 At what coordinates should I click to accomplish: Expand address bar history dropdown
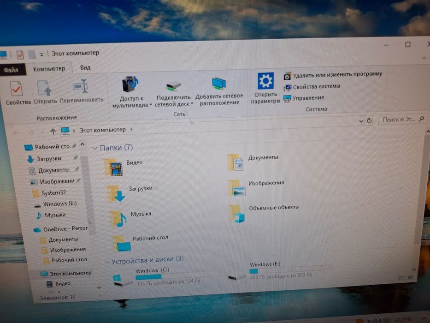click(x=361, y=120)
